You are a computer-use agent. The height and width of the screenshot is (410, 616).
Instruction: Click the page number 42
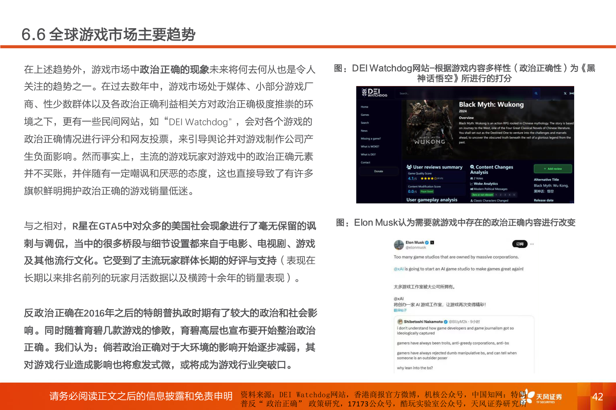pyautogui.click(x=598, y=397)
